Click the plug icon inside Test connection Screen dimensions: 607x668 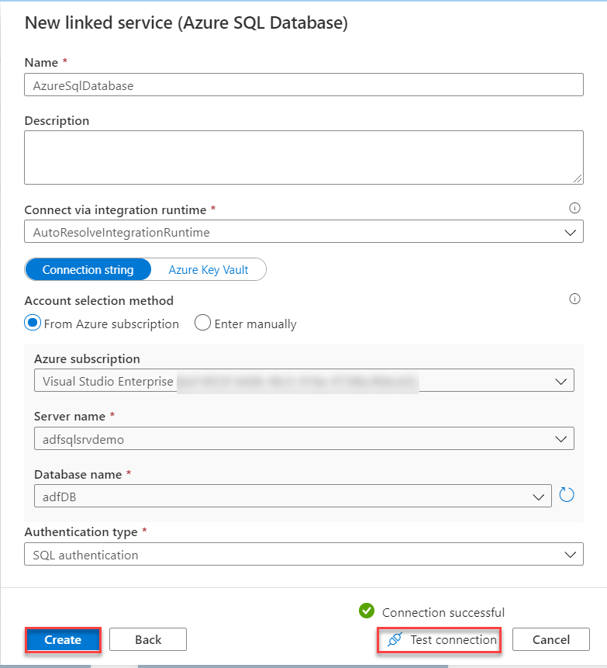click(394, 640)
